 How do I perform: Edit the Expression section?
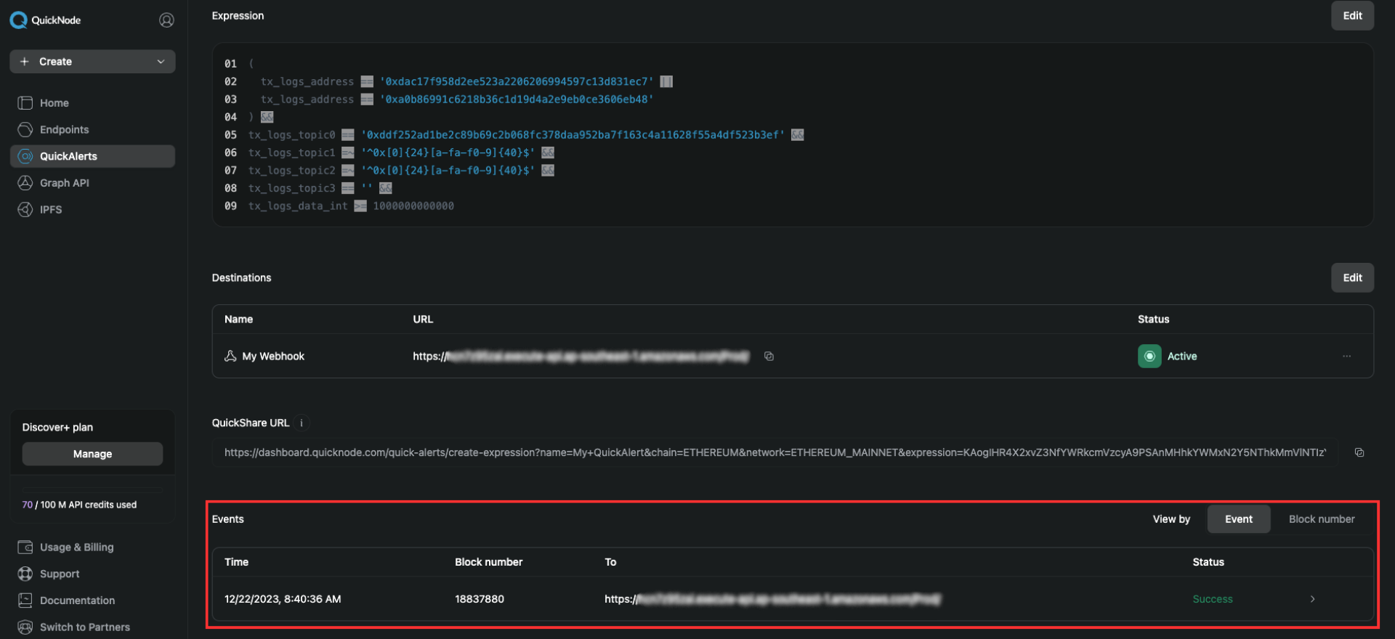pyautogui.click(x=1352, y=15)
